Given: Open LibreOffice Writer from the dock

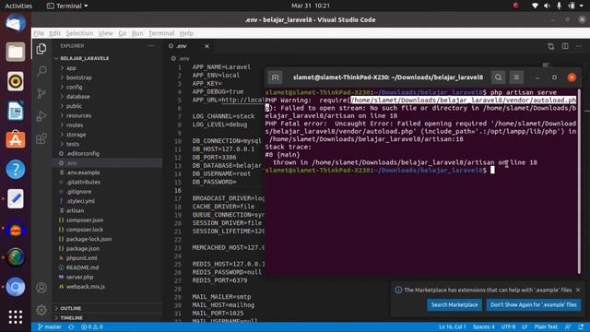Looking at the screenshot, I should (x=16, y=111).
